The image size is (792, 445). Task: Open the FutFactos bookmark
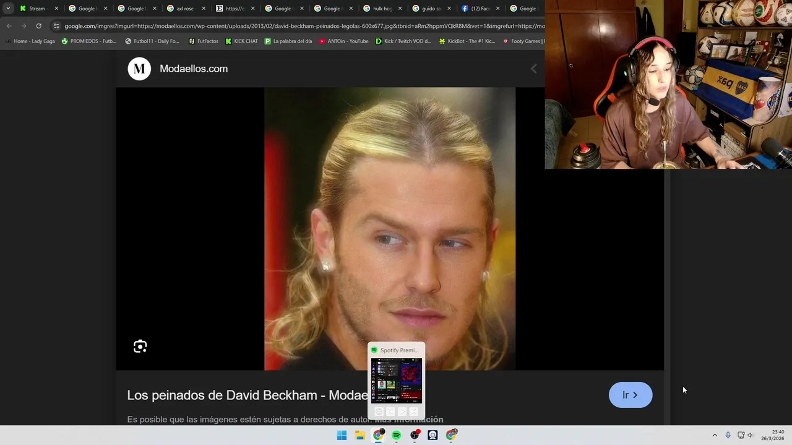click(204, 41)
